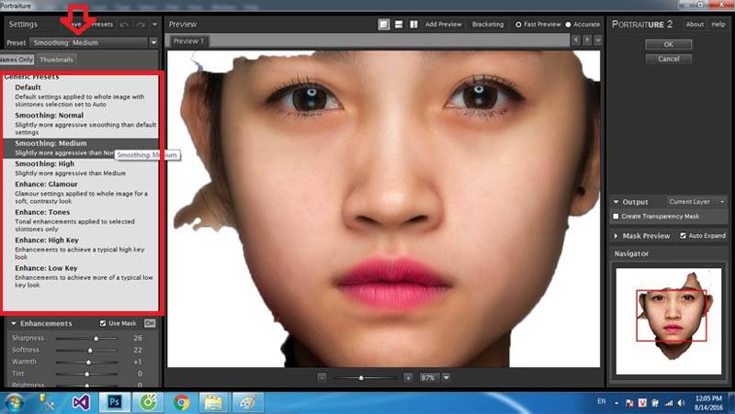Open the Help menu
This screenshot has height=414, width=735.
point(718,25)
